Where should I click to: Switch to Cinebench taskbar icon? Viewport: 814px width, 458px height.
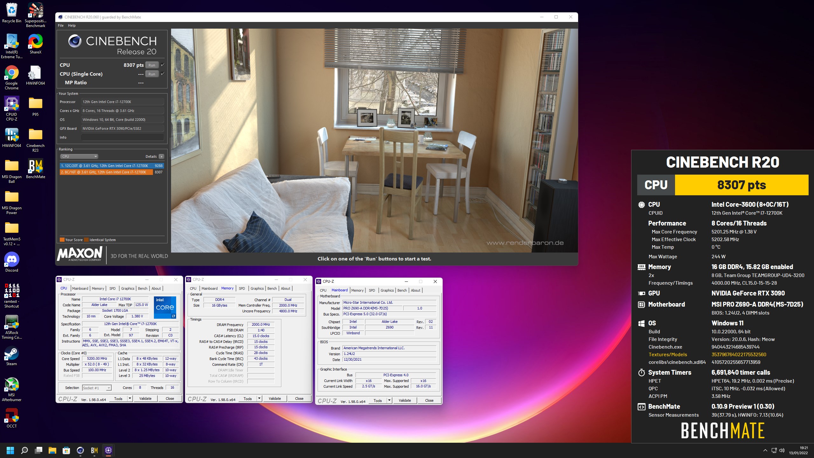pos(80,450)
